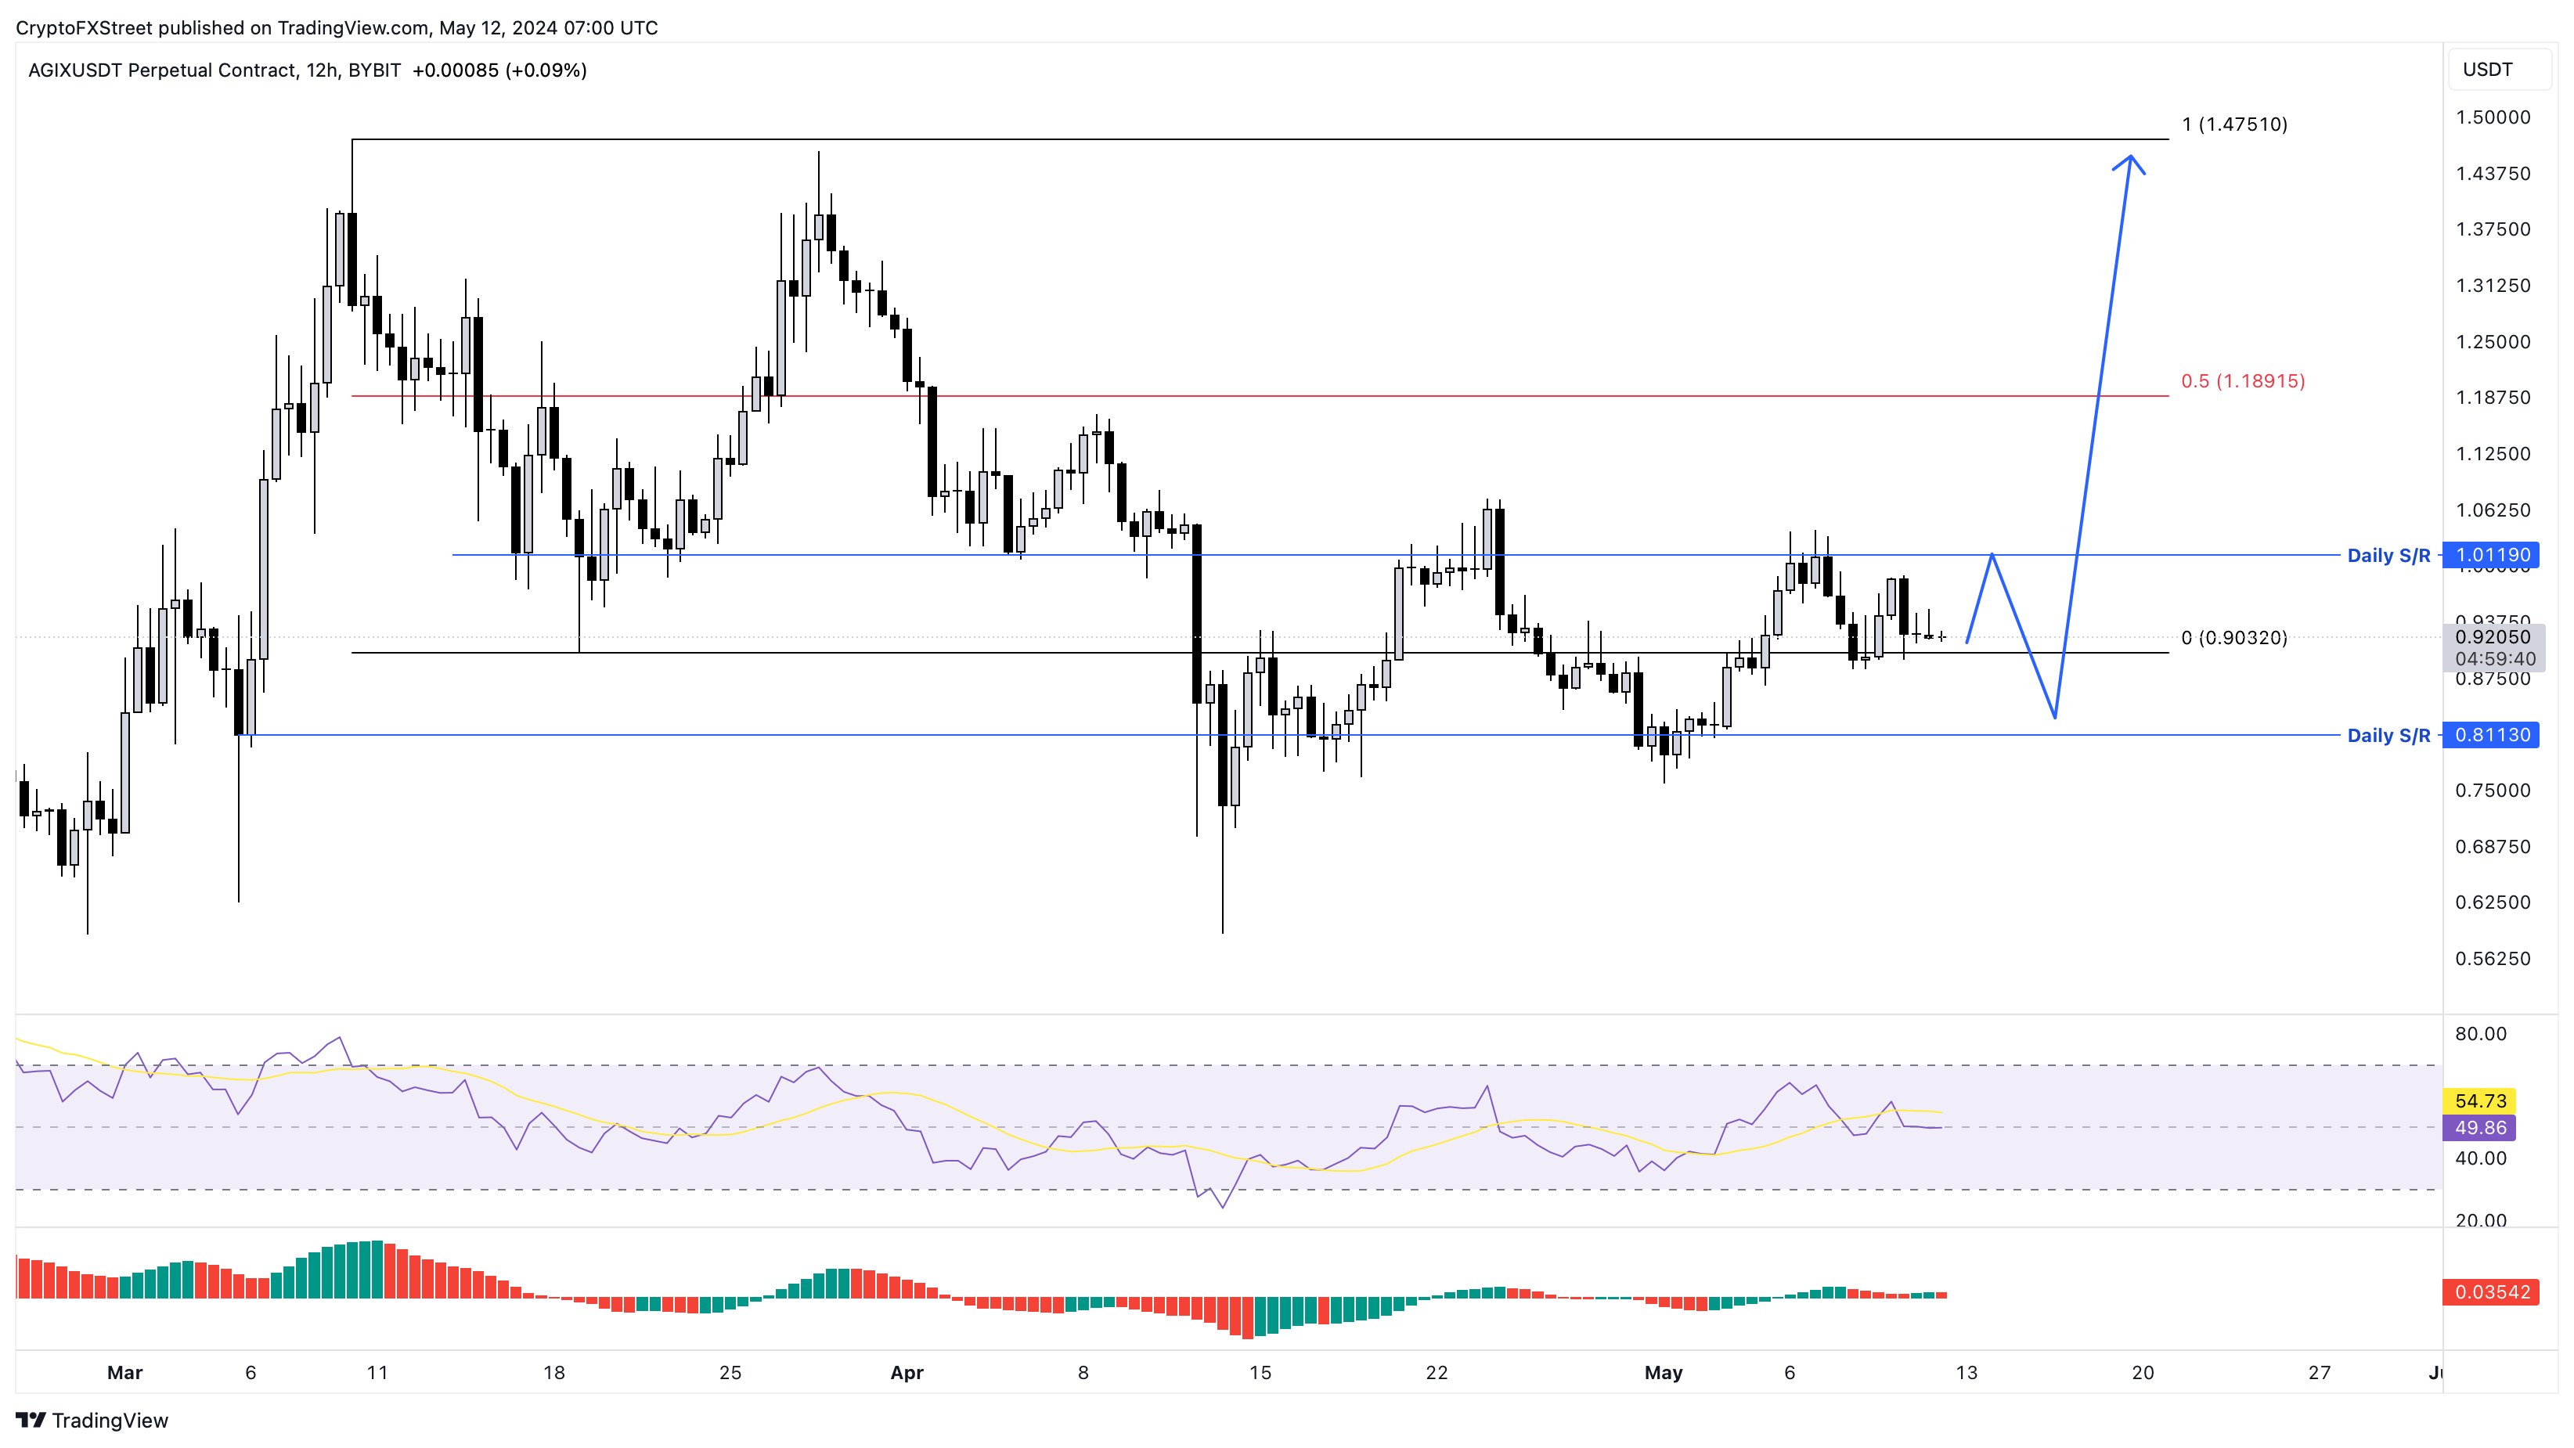Viewport: 2574px width, 1448px height.
Task: Click the Mar label on time axis
Action: [x=125, y=1373]
